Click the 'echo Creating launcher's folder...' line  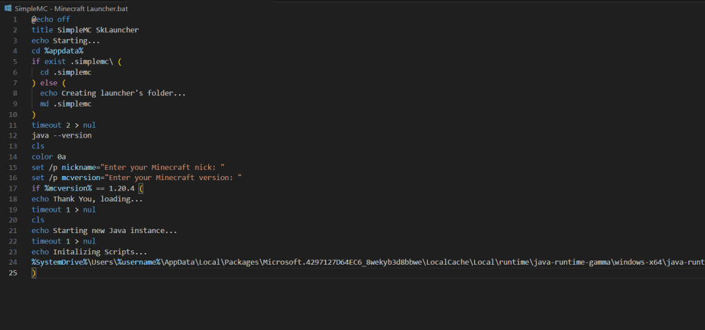pyautogui.click(x=113, y=93)
